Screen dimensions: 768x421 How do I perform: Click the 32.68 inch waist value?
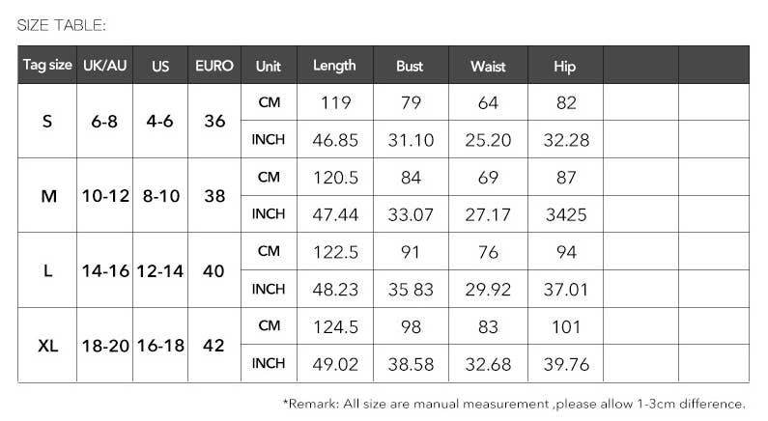(488, 364)
